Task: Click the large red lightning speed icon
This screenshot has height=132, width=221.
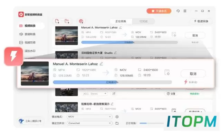Action: click(x=14, y=56)
